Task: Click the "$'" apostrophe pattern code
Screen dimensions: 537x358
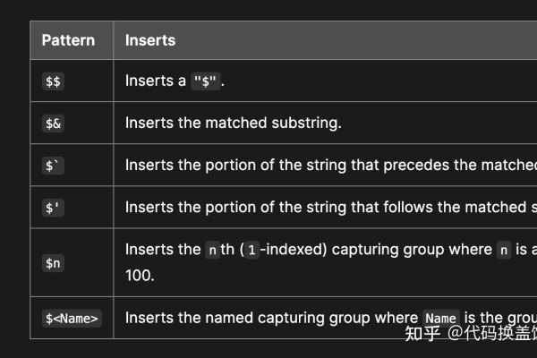Action: (x=52, y=208)
